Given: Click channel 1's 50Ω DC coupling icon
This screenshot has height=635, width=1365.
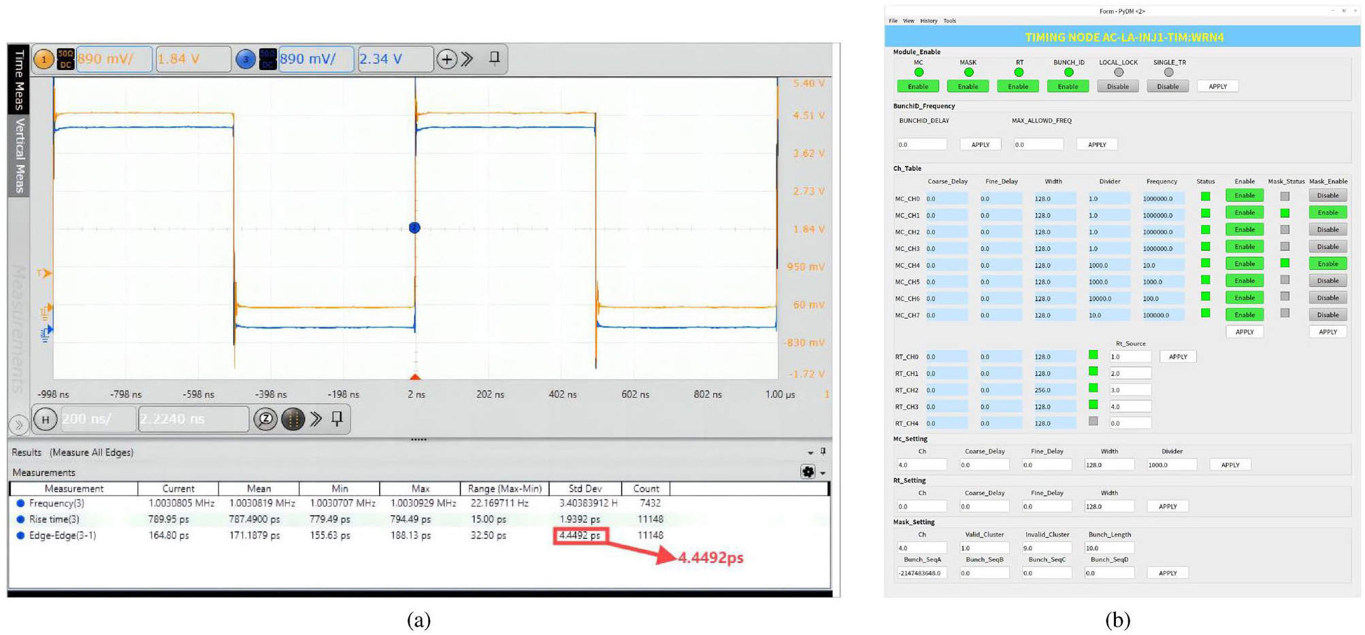Looking at the screenshot, I should tap(65, 60).
